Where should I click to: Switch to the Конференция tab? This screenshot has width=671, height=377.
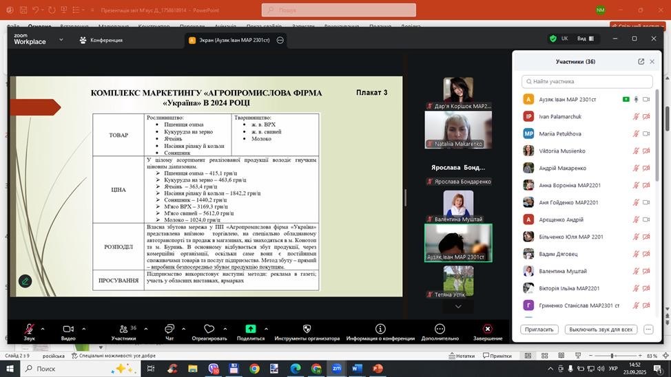101,40
